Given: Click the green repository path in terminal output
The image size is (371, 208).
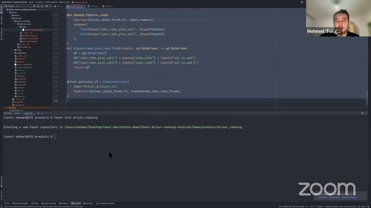Looking at the screenshot, I should [x=154, y=127].
